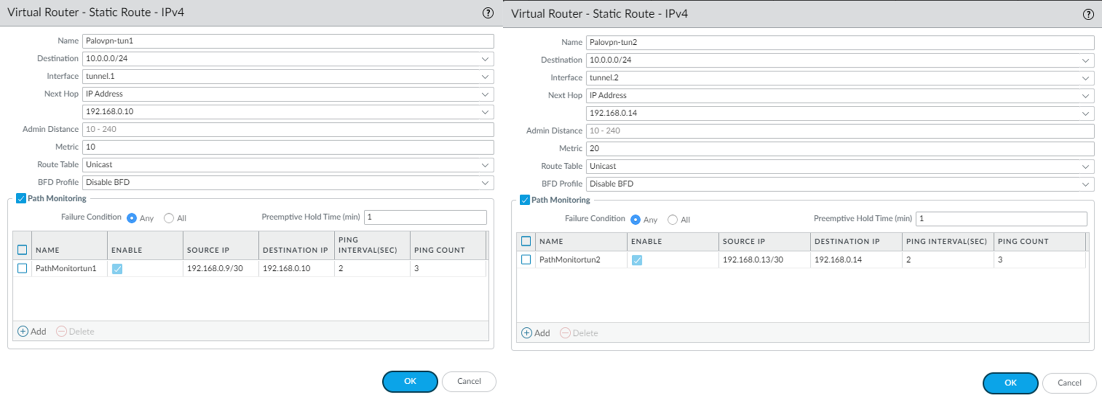Screen dimensions: 1102x404
Task: Toggle Enable checkbox for PathMonitortun1
Action: tap(117, 269)
